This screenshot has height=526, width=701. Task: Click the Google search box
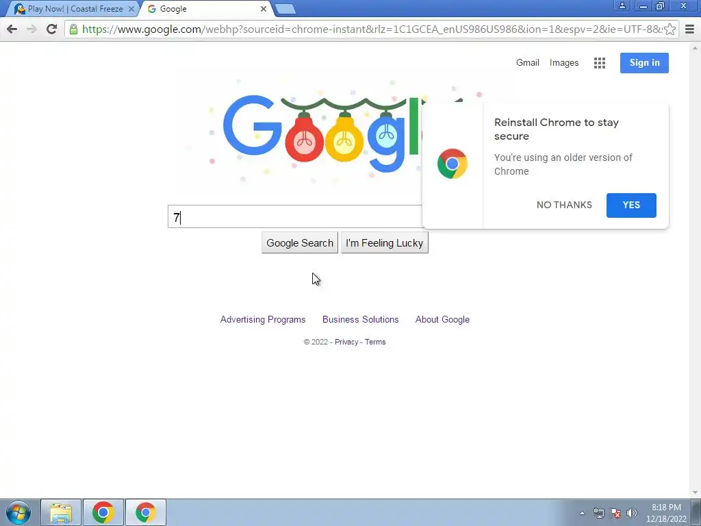pyautogui.click(x=295, y=217)
